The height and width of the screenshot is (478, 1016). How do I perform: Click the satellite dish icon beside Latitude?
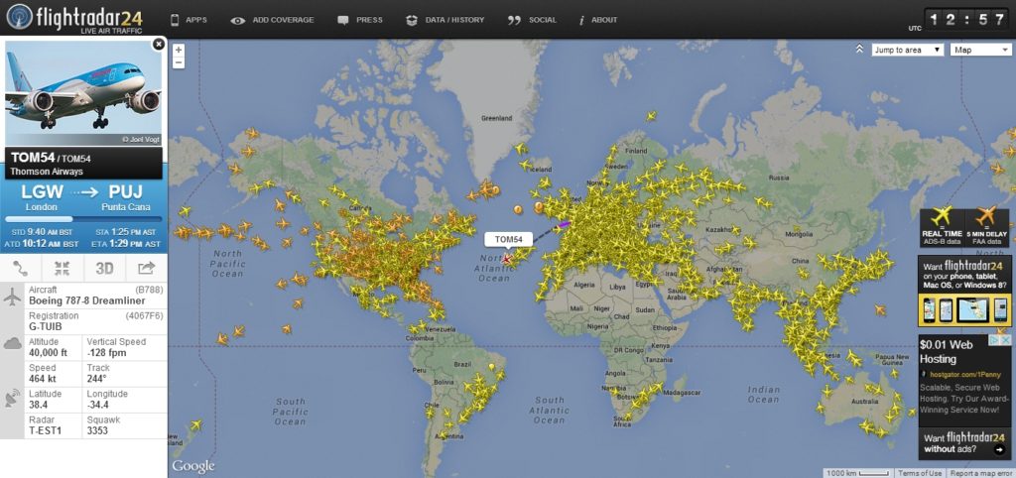(x=12, y=399)
